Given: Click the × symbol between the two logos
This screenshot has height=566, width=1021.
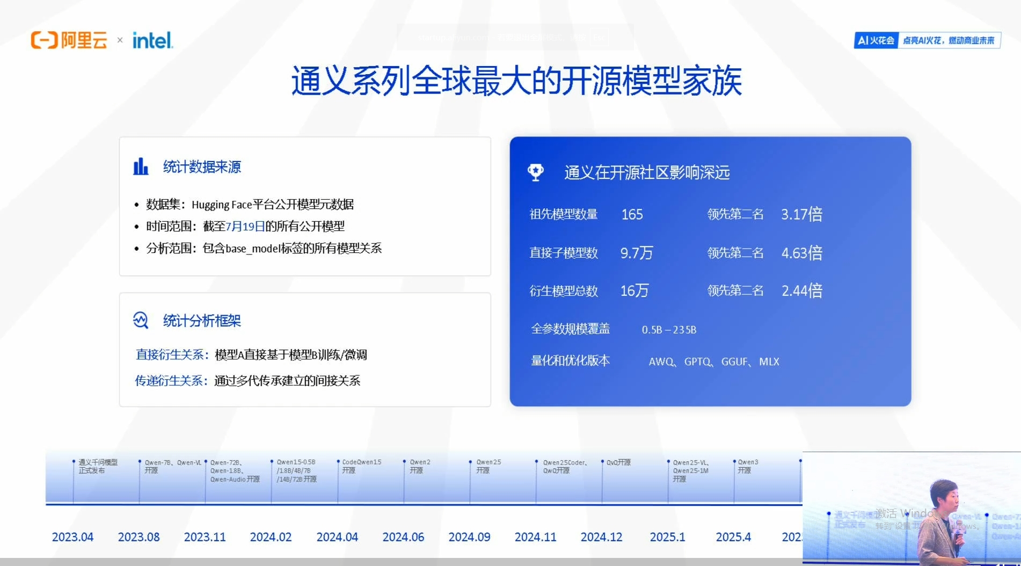Looking at the screenshot, I should click(x=120, y=40).
